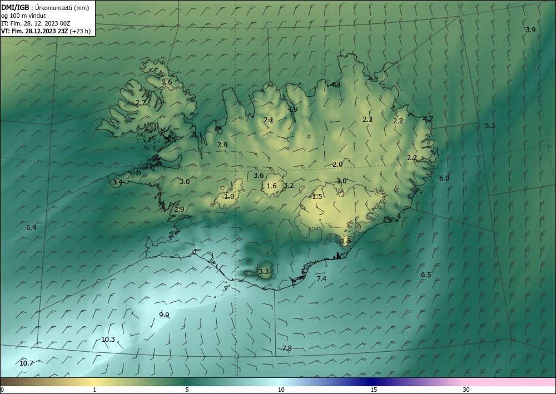Click the 10.7 value in the bottom-left corner
This screenshot has height=394, width=556.
pos(26,363)
